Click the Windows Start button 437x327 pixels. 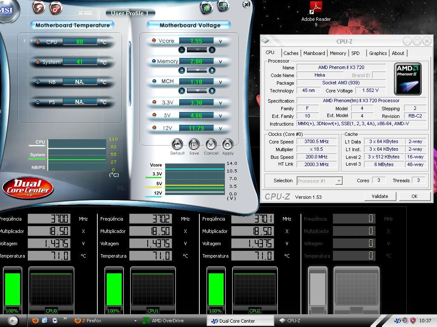[13, 321]
